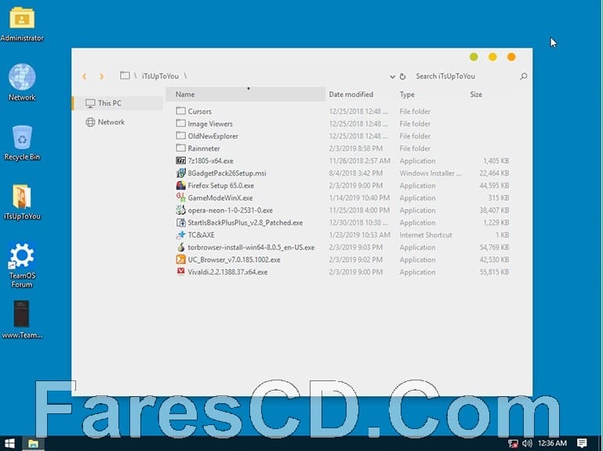Click the Windows Installer type cell
The height and width of the screenshot is (451, 603).
coord(430,173)
